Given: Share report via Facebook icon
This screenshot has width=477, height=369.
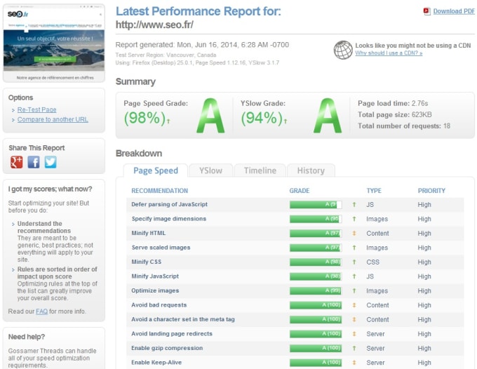Looking at the screenshot, I should pyautogui.click(x=34, y=162).
